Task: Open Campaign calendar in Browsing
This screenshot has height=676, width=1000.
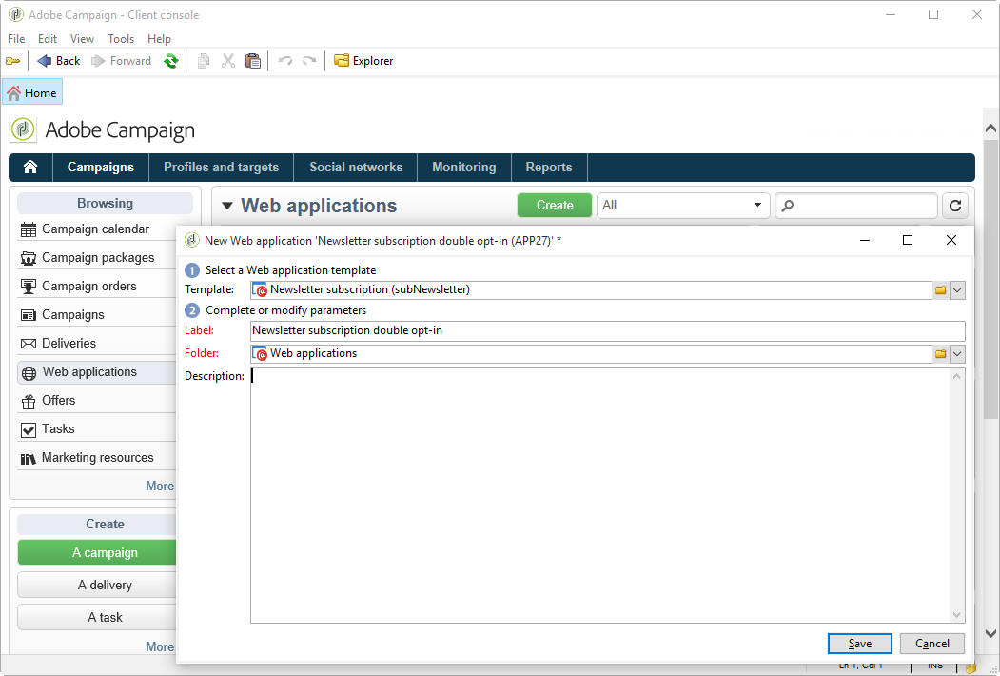Action: [x=96, y=229]
